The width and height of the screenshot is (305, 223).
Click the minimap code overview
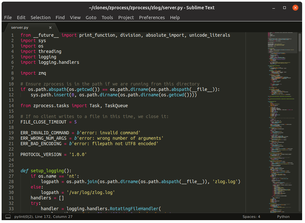[282, 122]
